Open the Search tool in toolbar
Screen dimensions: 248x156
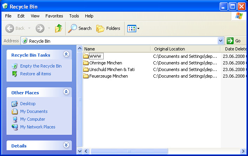pyautogui.click(x=80, y=28)
